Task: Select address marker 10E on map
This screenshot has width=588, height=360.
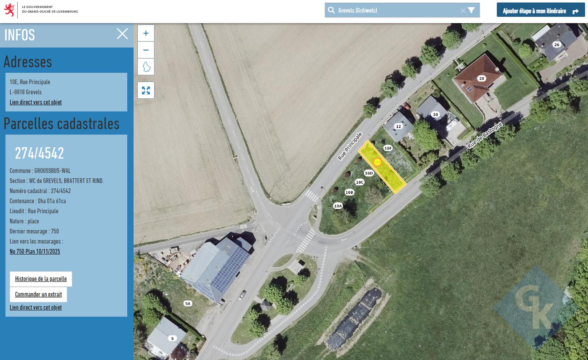Action: click(377, 162)
